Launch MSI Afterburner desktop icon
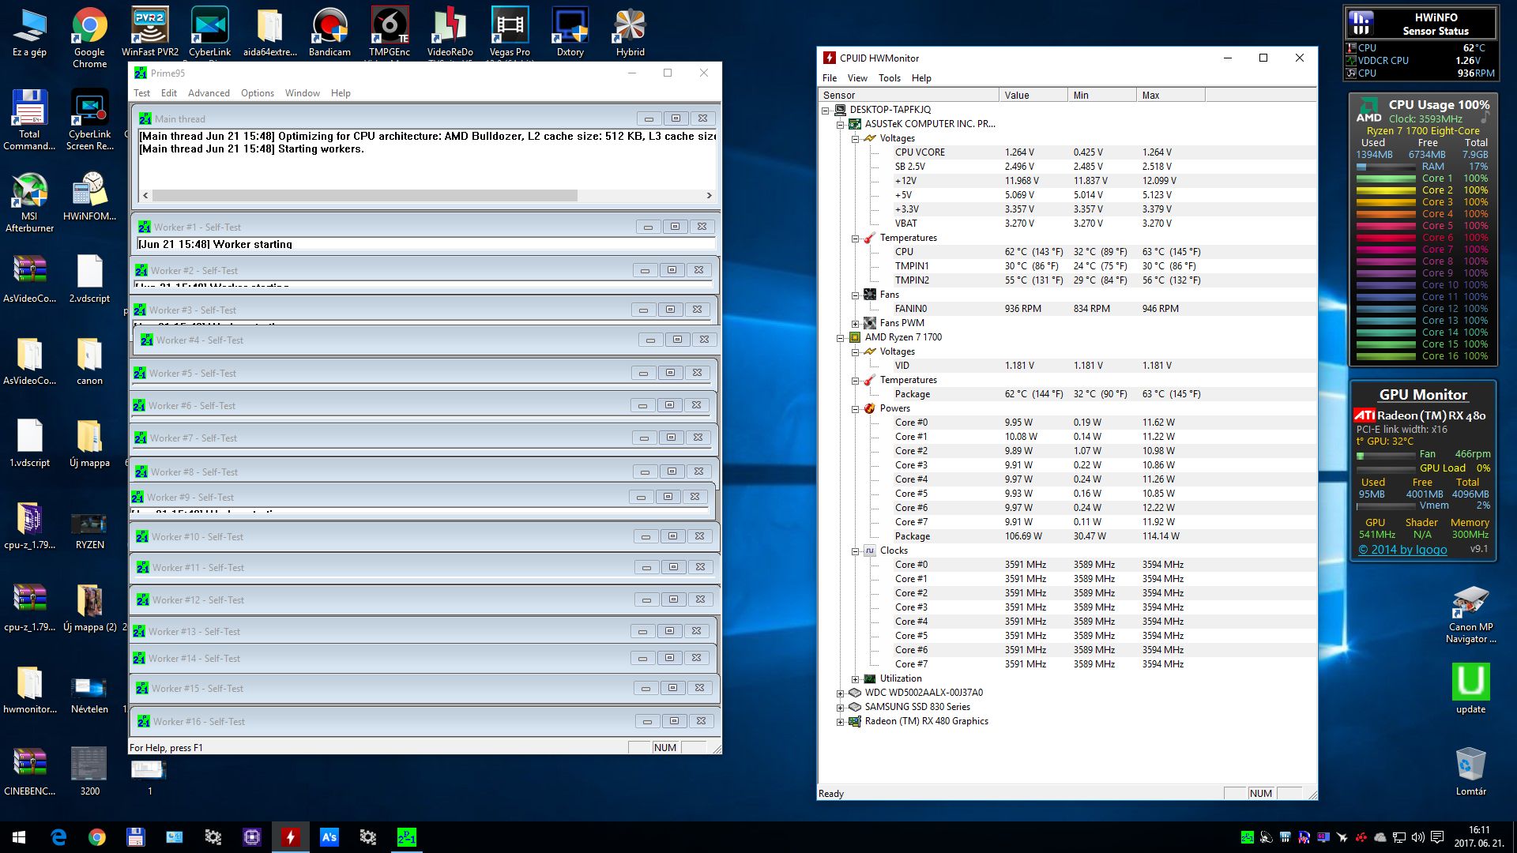 pyautogui.click(x=29, y=201)
